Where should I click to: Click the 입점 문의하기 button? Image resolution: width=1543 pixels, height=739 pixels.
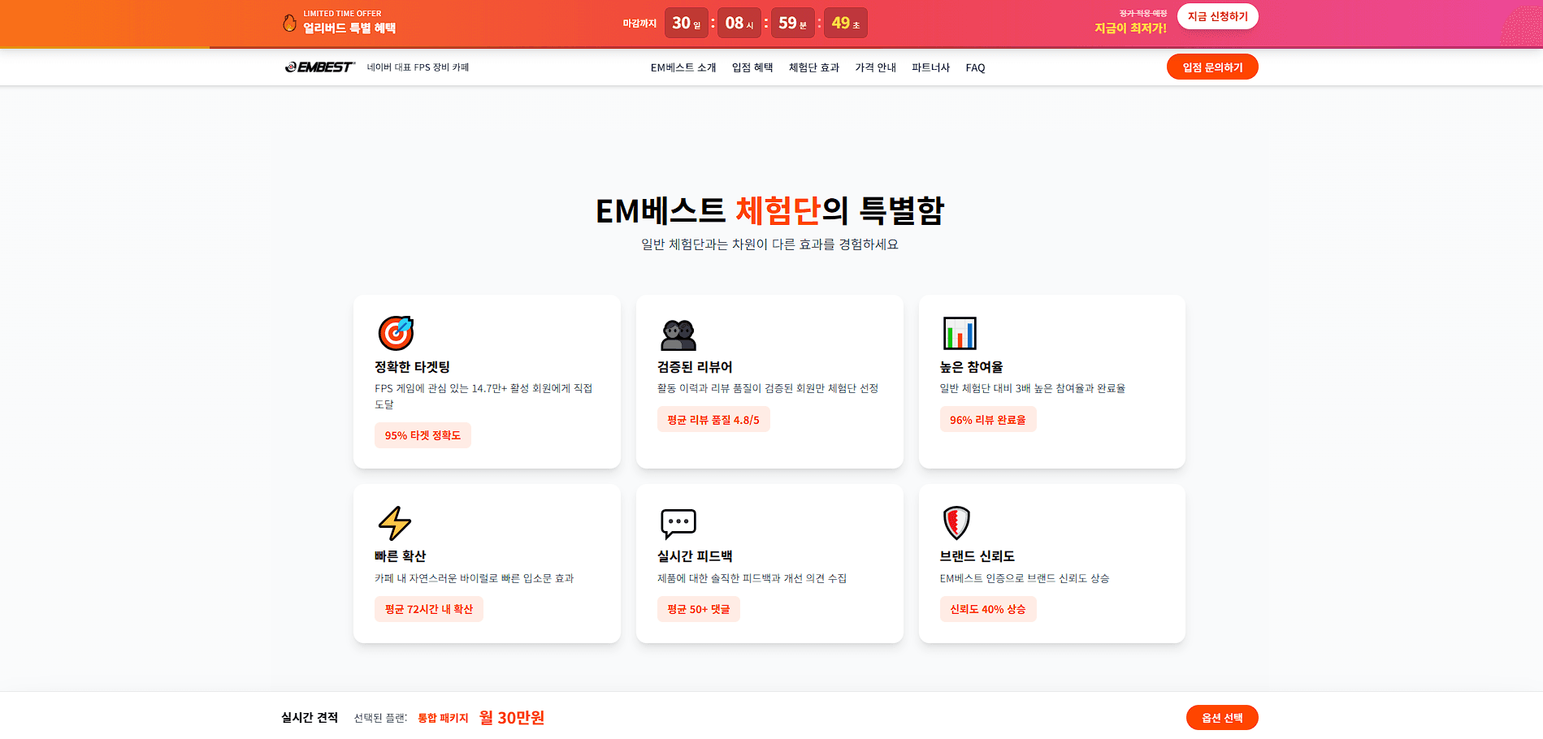(x=1212, y=67)
